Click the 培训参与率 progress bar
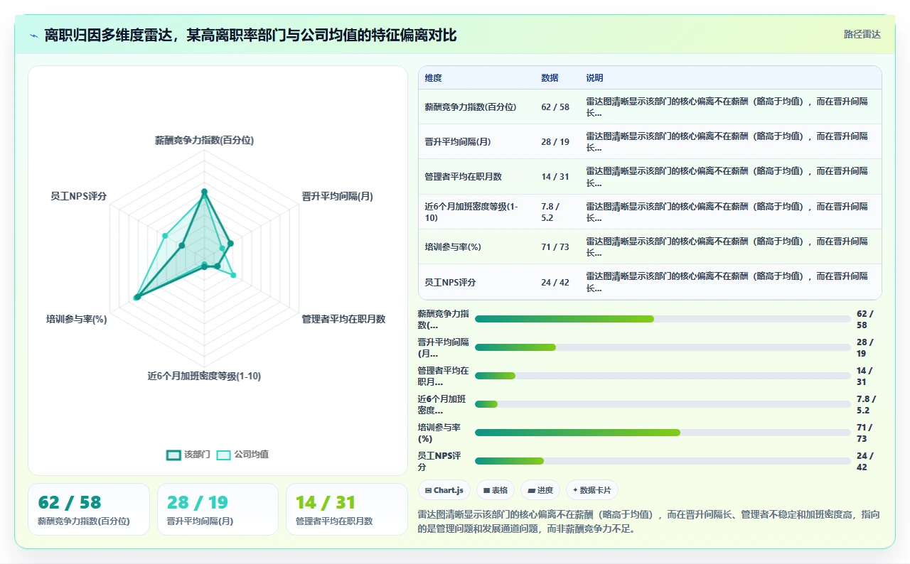 point(663,433)
